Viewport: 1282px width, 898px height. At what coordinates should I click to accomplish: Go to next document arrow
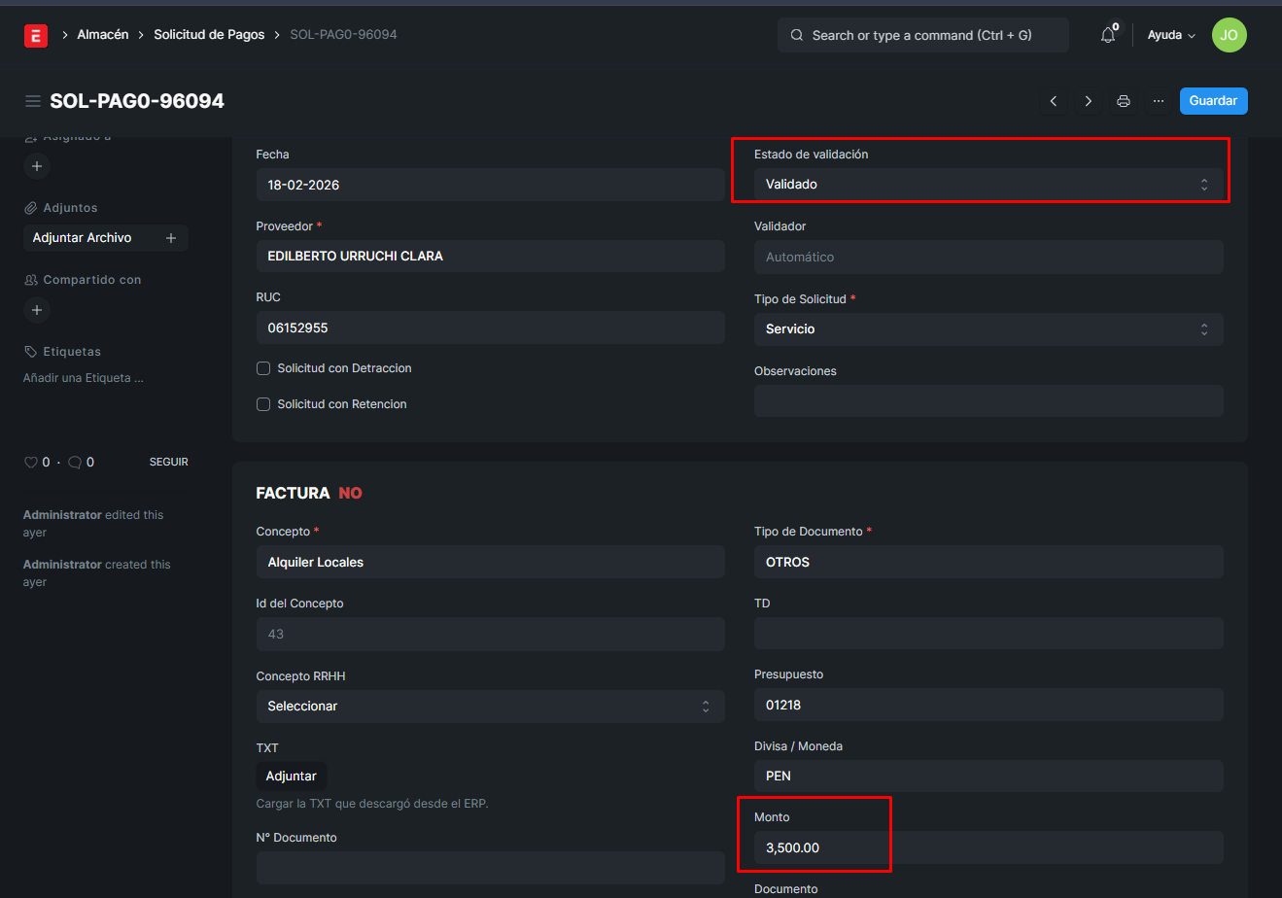1089,101
